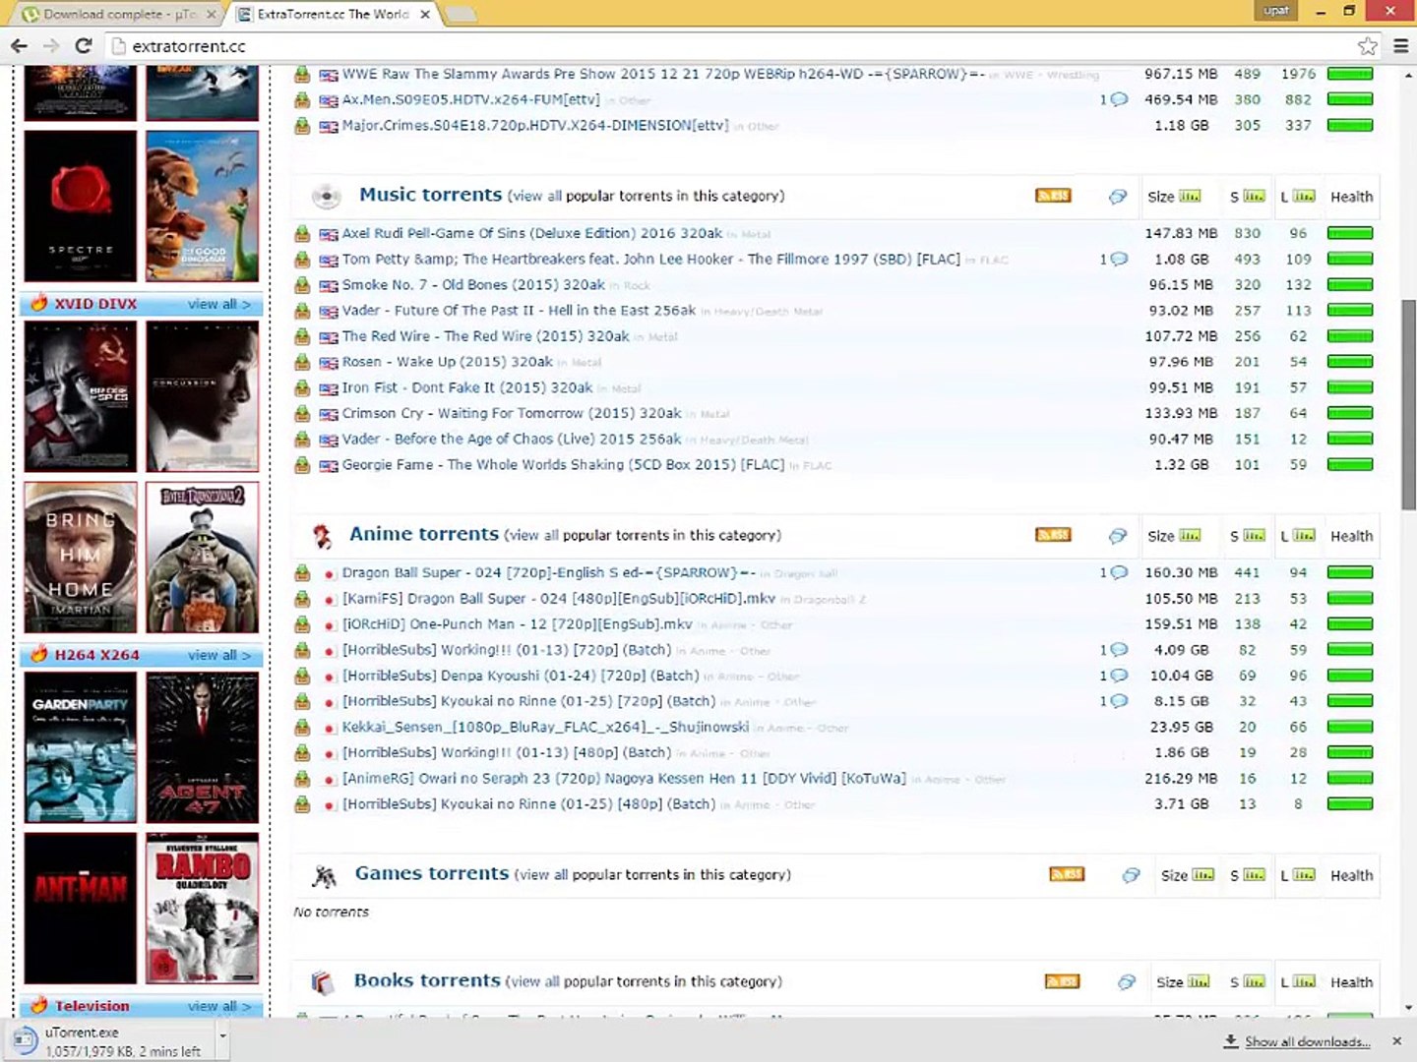Open The Good Dinosaur poster thumbnail
Image resolution: width=1417 pixels, height=1062 pixels.
pos(203,206)
